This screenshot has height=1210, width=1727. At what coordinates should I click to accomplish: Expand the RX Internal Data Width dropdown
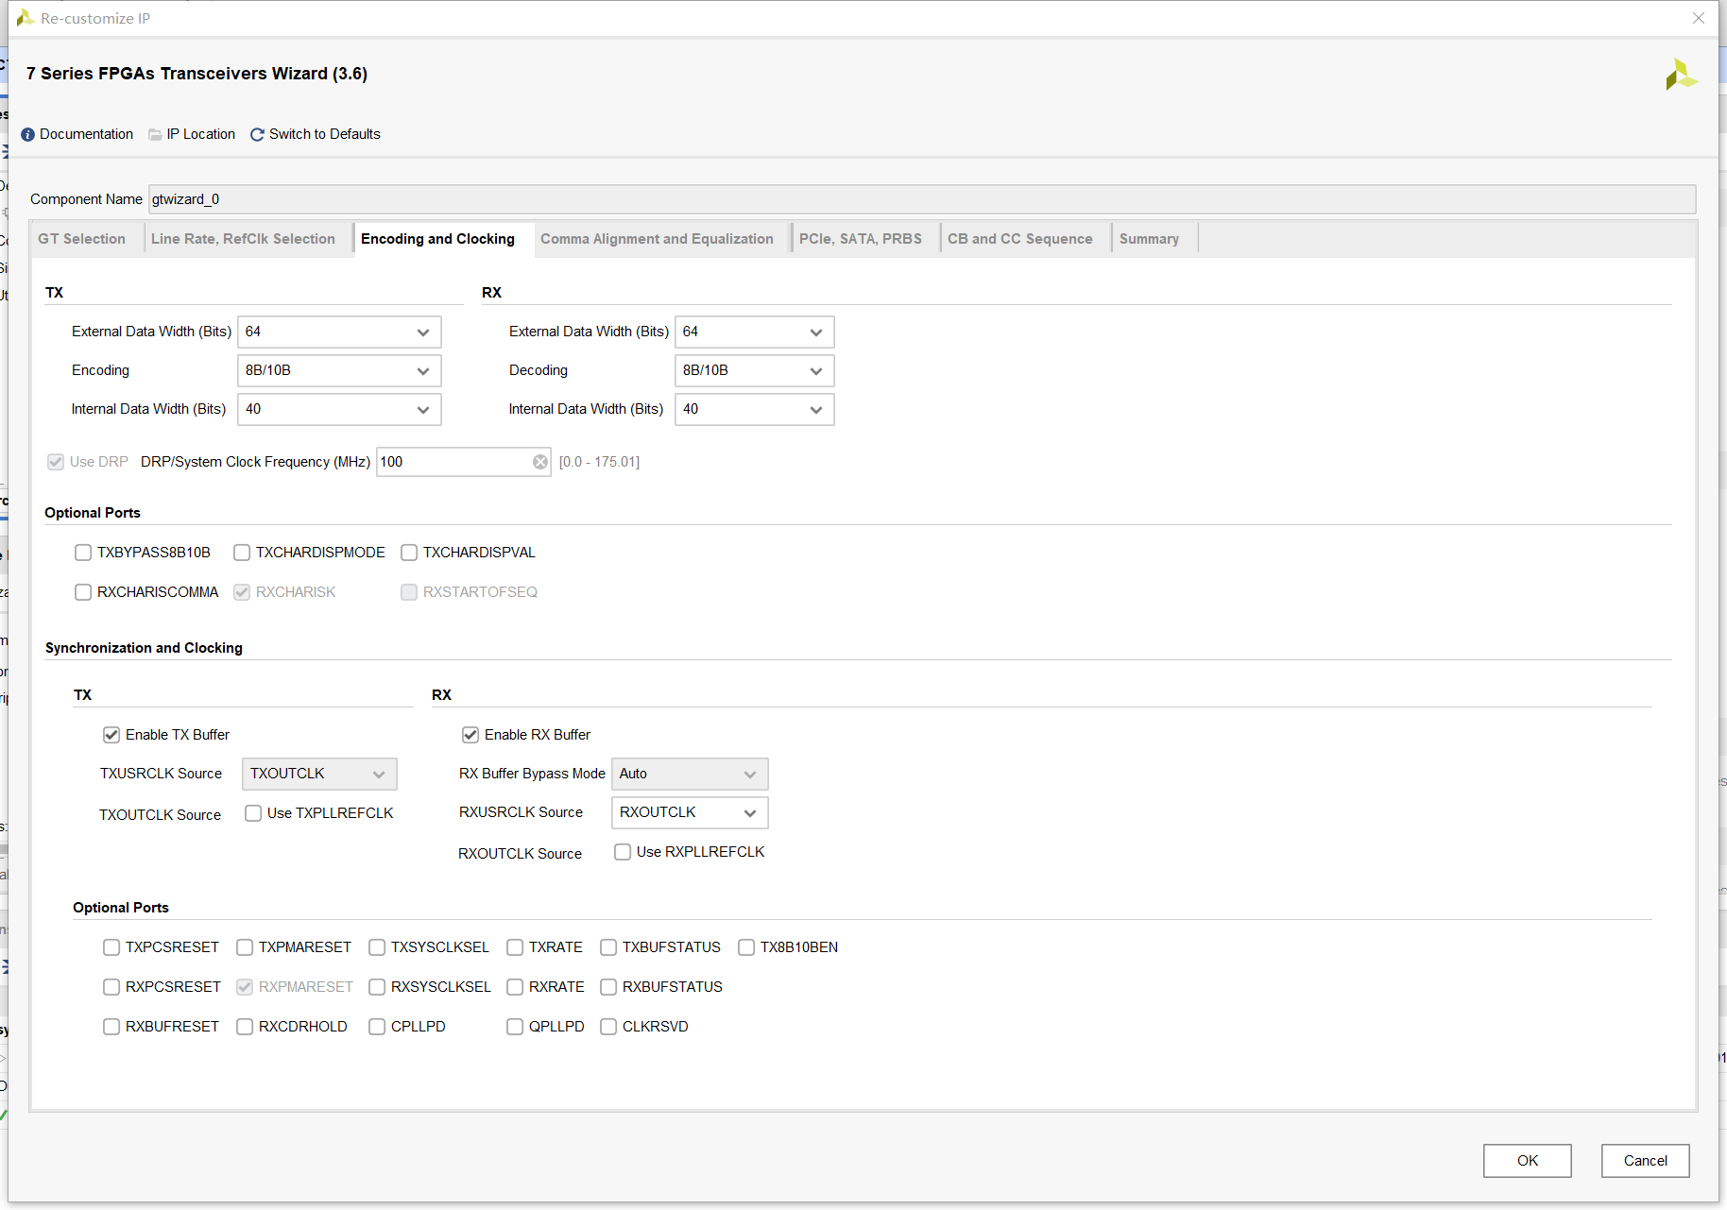coord(754,409)
